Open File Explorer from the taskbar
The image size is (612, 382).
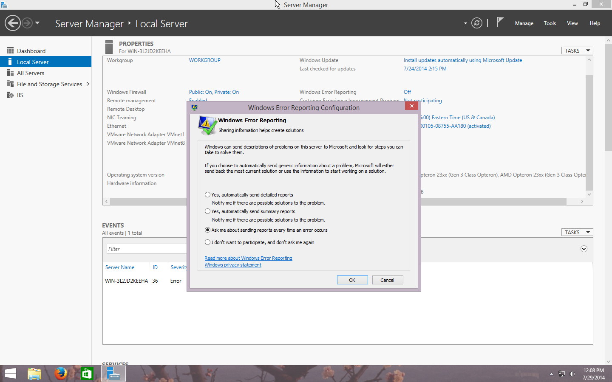[34, 374]
